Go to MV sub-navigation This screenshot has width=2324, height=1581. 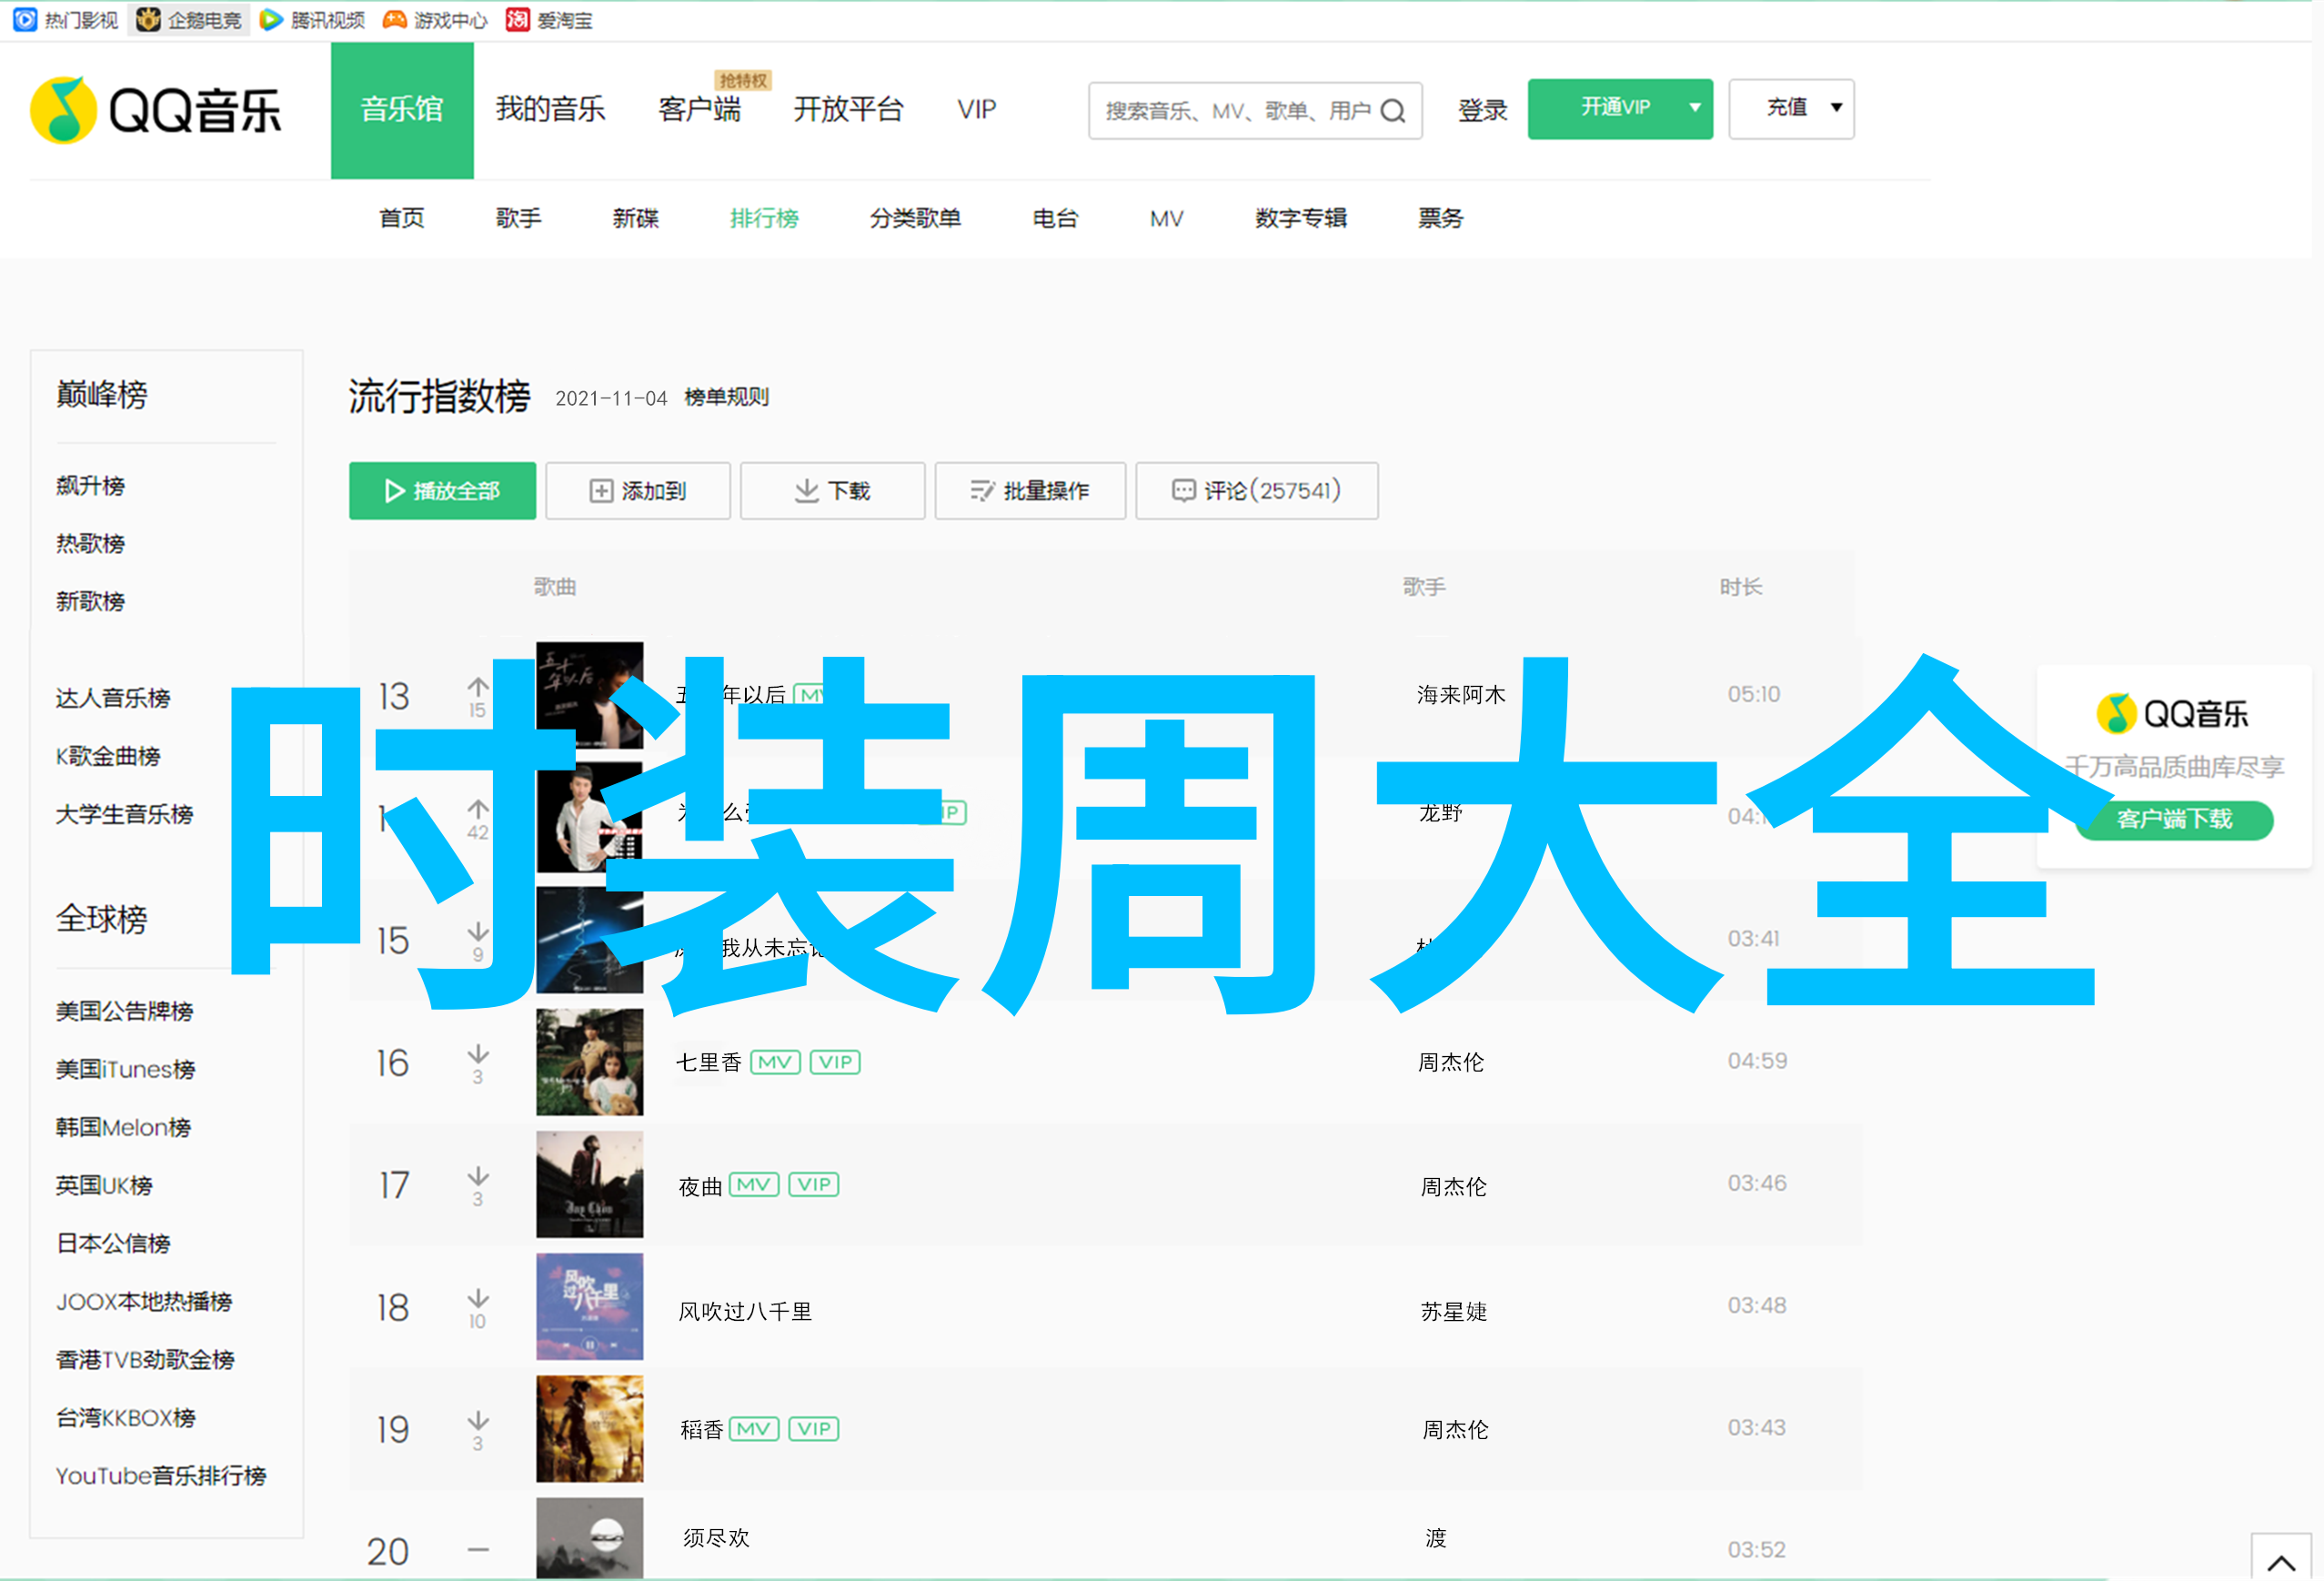point(1166,218)
